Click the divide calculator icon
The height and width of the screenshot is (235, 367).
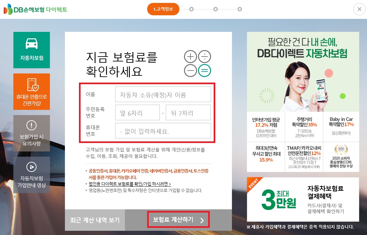tap(205, 57)
